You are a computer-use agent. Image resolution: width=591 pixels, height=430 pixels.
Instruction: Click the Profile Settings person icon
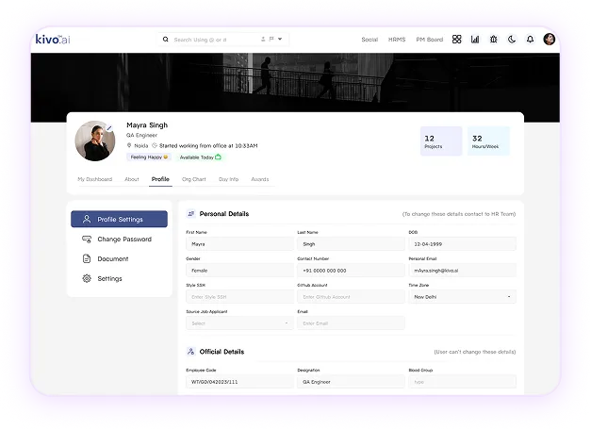(x=87, y=219)
